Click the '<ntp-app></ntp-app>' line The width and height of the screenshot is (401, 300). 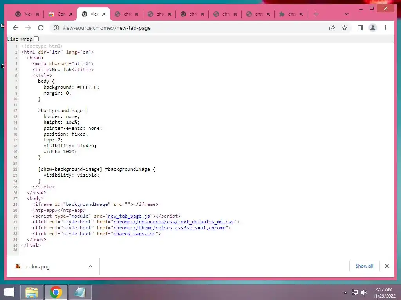coord(59,210)
